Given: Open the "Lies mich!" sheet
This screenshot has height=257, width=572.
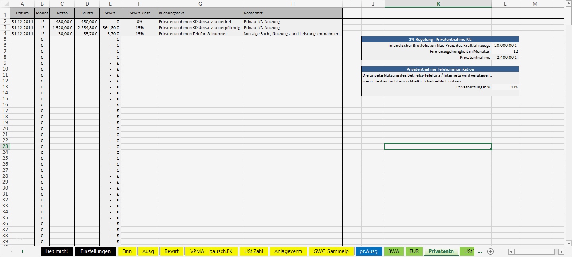Looking at the screenshot, I should tap(57, 251).
